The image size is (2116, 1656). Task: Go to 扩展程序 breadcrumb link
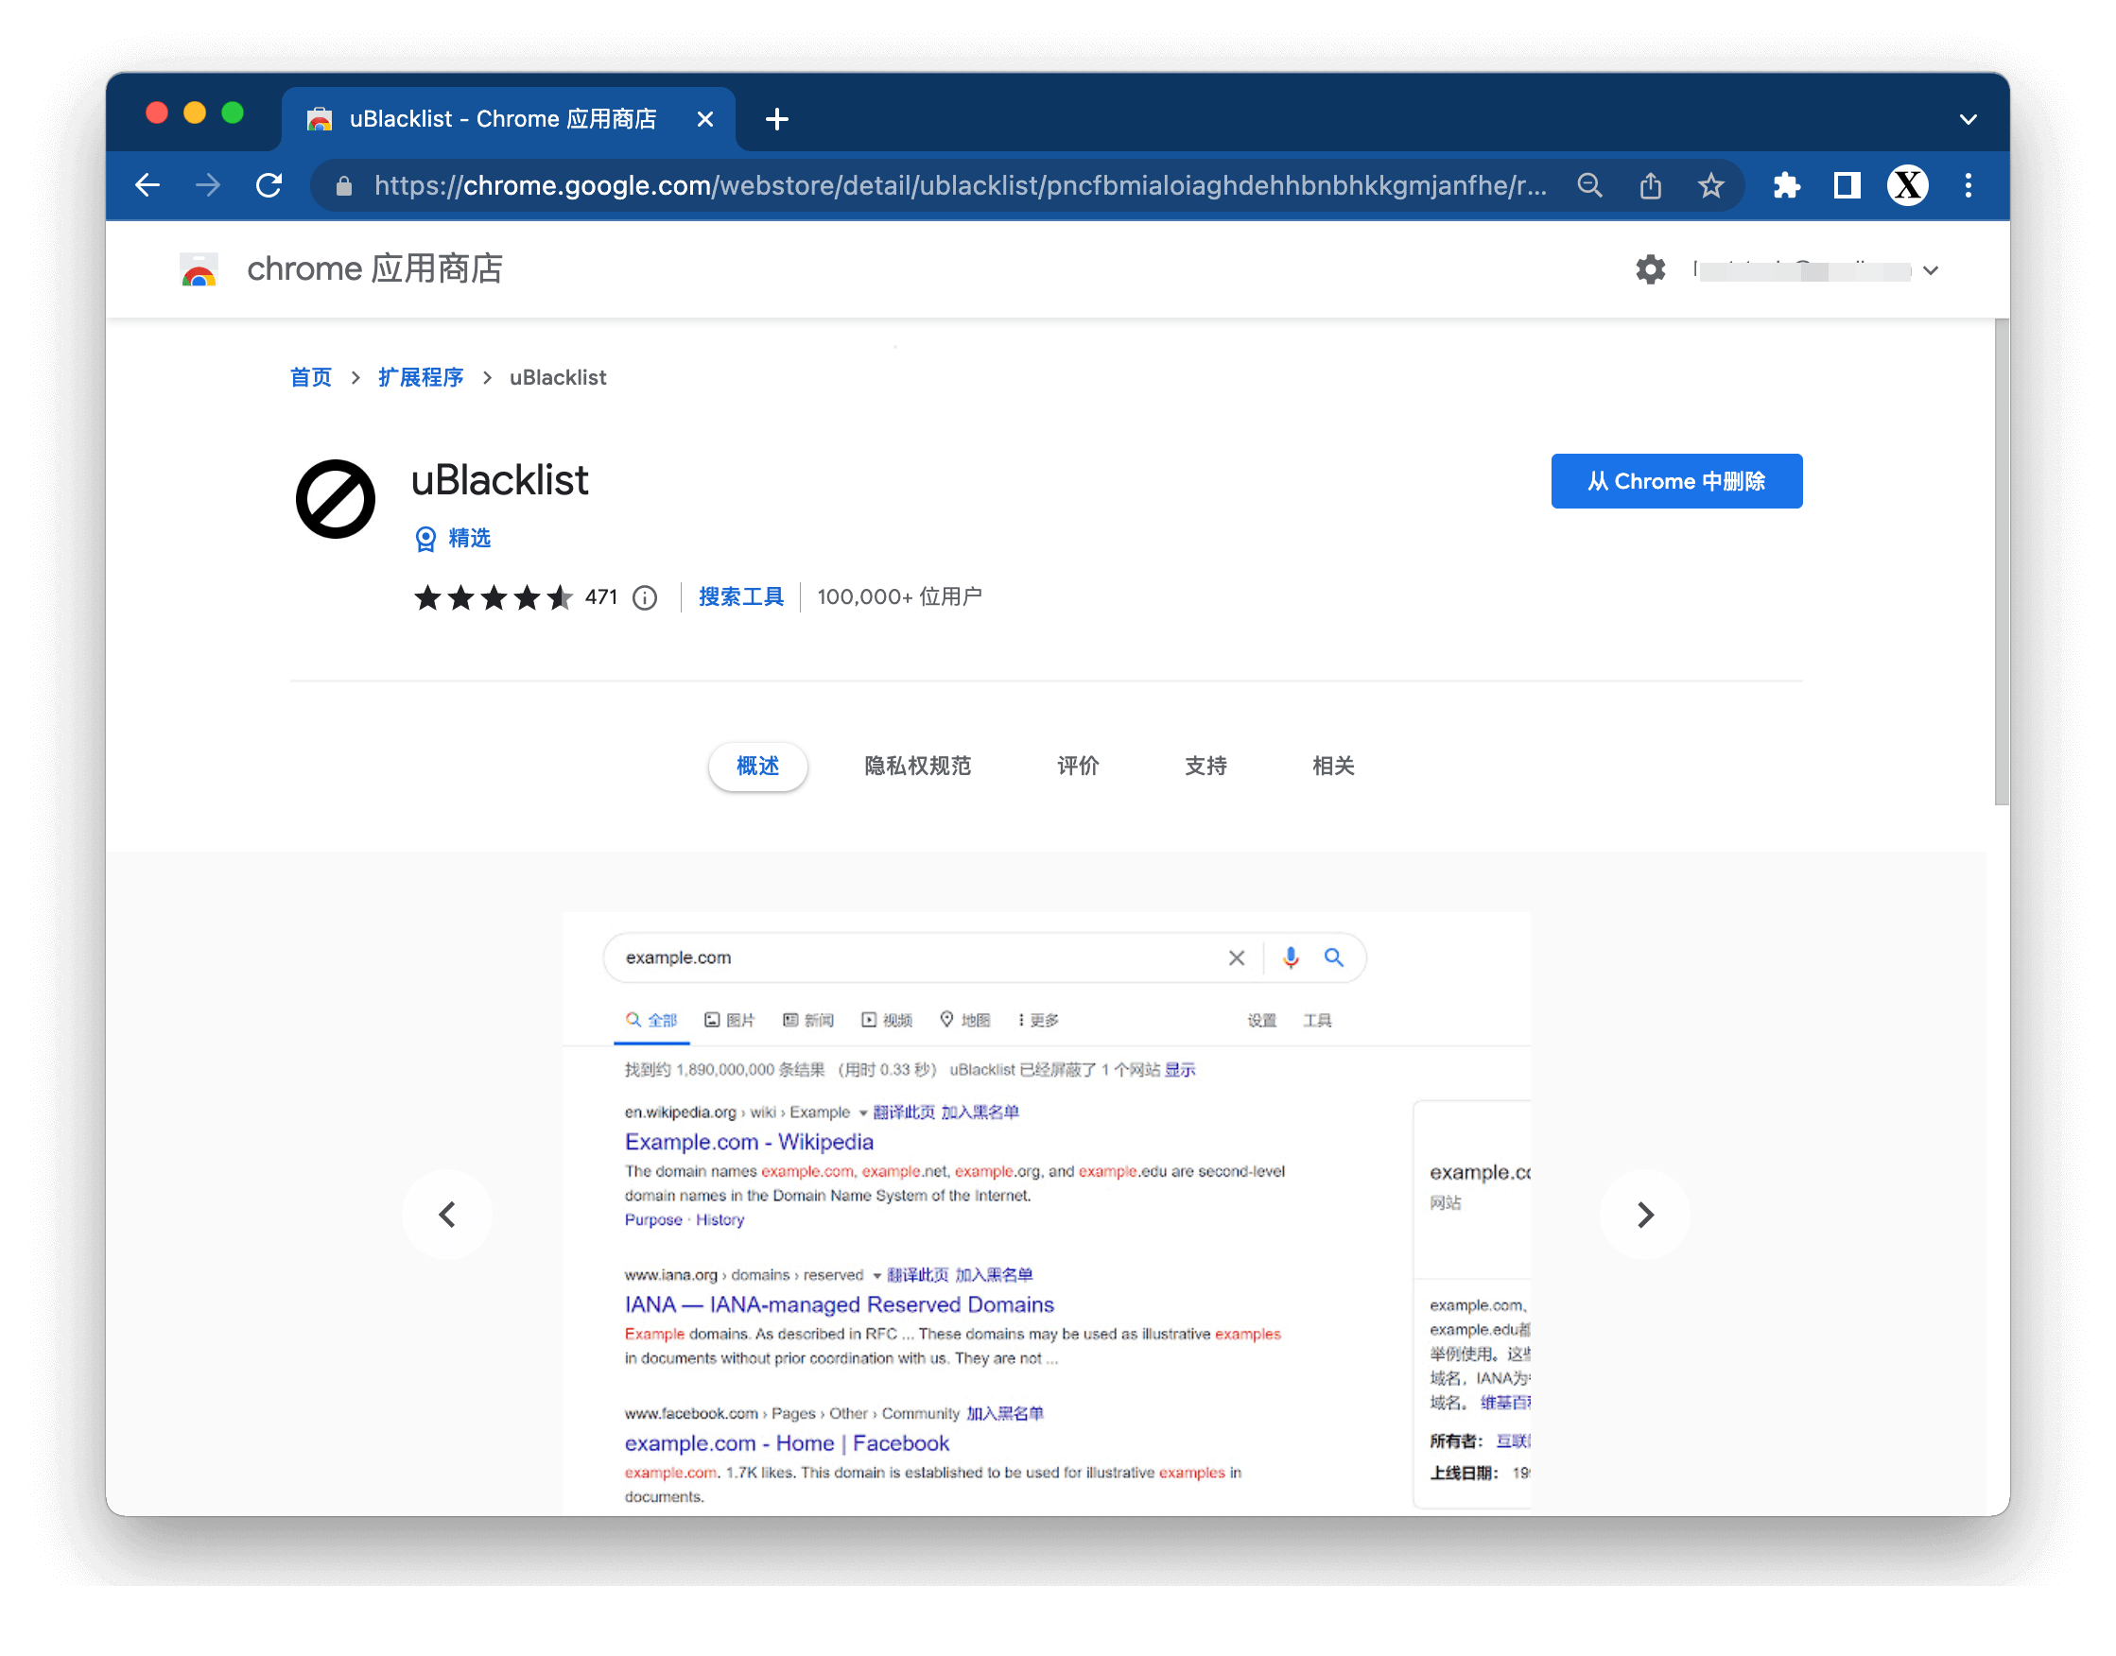tap(420, 377)
